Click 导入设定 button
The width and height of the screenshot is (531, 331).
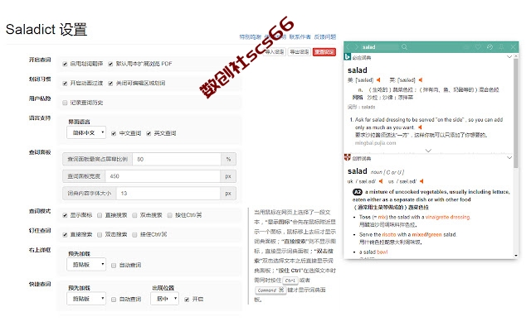275,52
